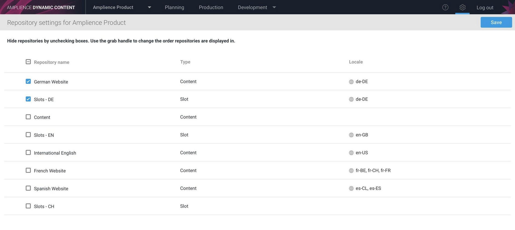The image size is (515, 230).
Task: Open the settings gear icon
Action: point(462,7)
